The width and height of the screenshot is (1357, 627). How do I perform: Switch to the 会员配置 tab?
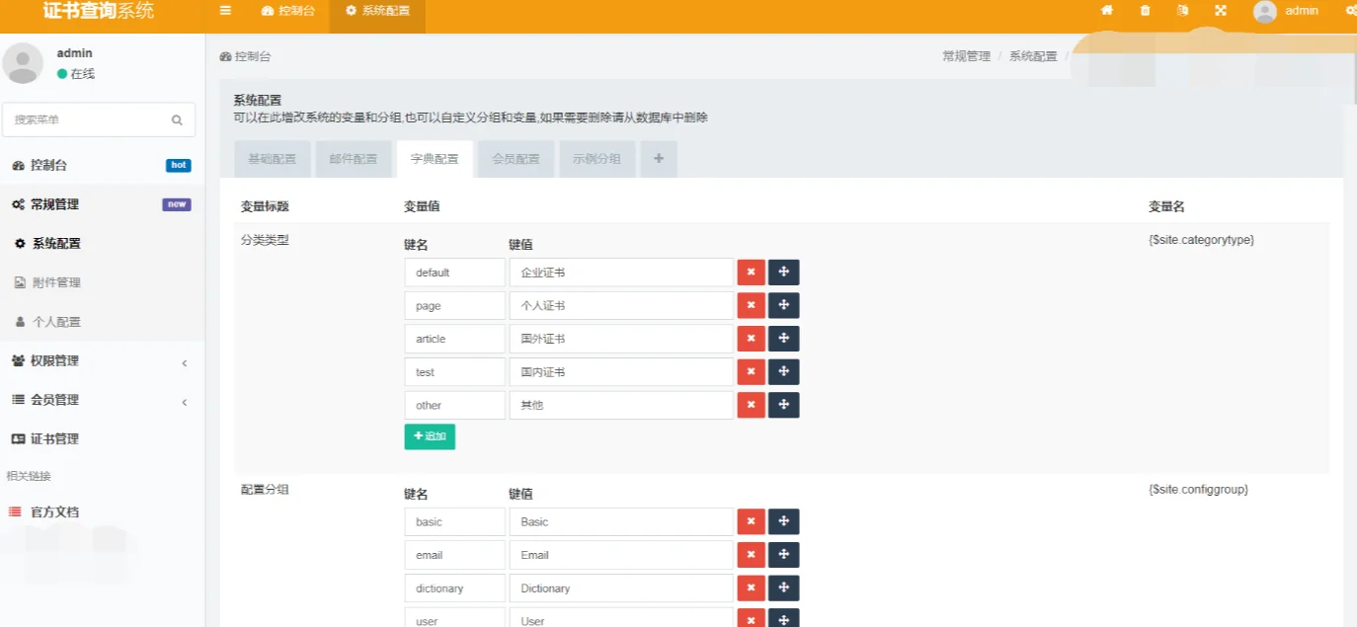click(x=517, y=159)
